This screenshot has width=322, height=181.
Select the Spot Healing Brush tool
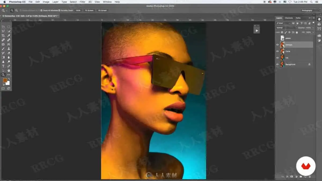click(3, 40)
